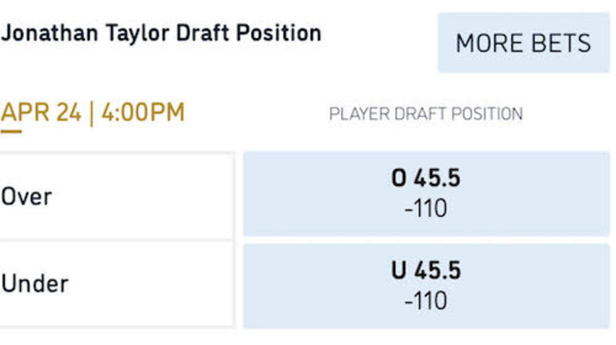This screenshot has width=616, height=345.
Task: Click the bold U 45.5 line text
Action: click(426, 271)
